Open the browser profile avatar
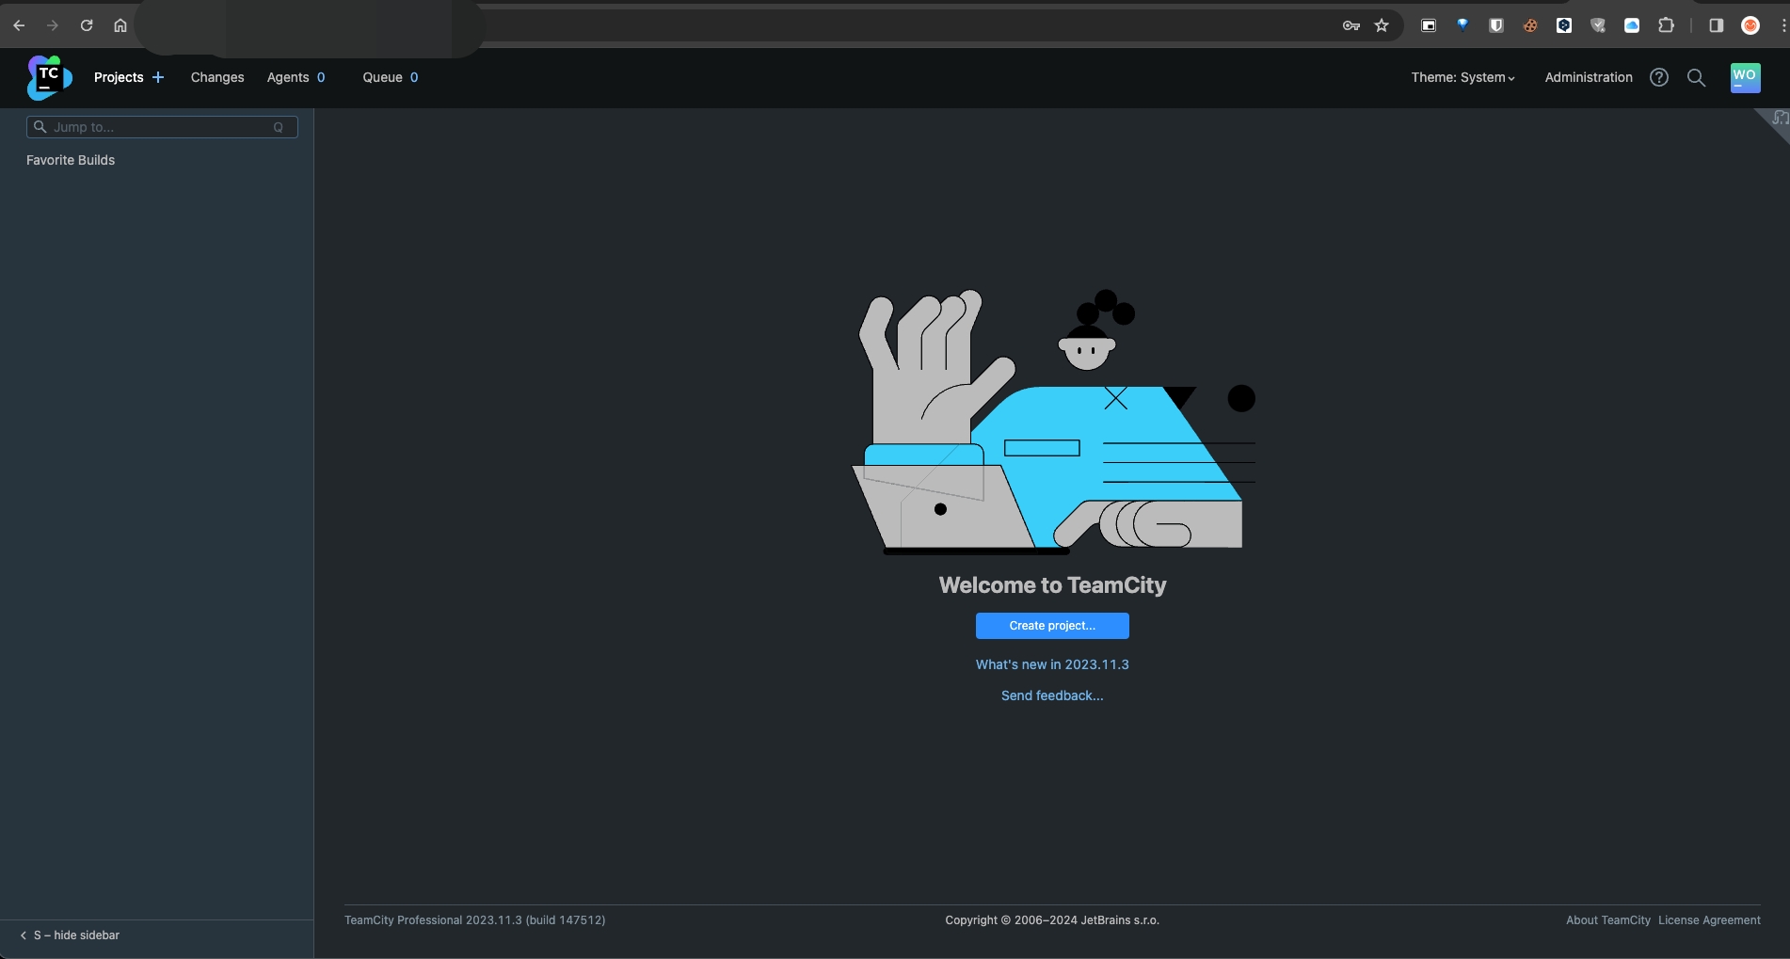The image size is (1790, 959). pyautogui.click(x=1750, y=25)
